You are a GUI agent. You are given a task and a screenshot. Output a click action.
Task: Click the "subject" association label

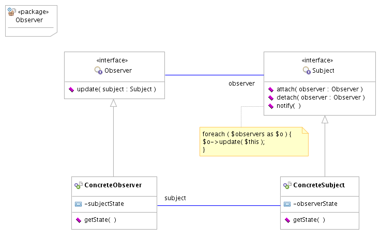click(175, 198)
